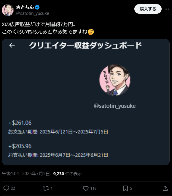Click the repost arrows icon
172x196 pixels.
(46, 188)
